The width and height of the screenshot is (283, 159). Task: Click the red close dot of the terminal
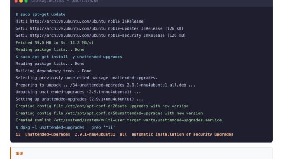[x=16, y=1]
